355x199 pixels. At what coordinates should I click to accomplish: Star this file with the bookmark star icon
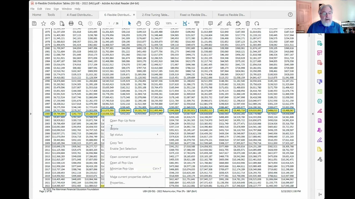pyautogui.click(x=43, y=23)
